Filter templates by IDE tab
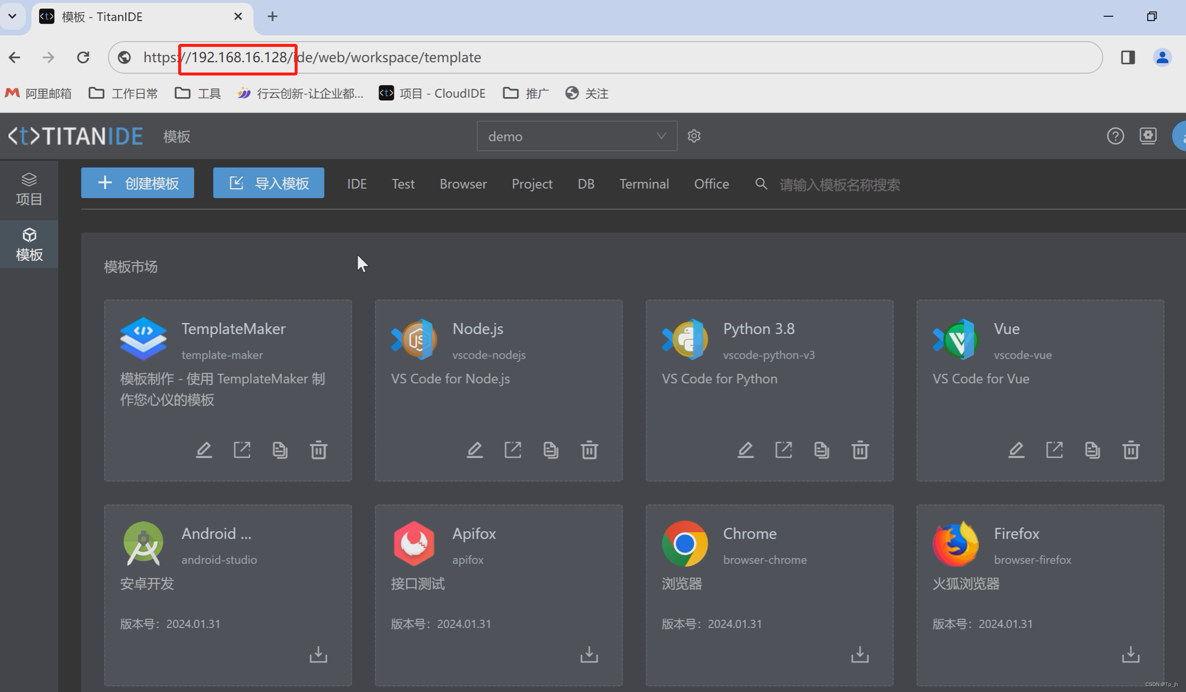 [356, 184]
